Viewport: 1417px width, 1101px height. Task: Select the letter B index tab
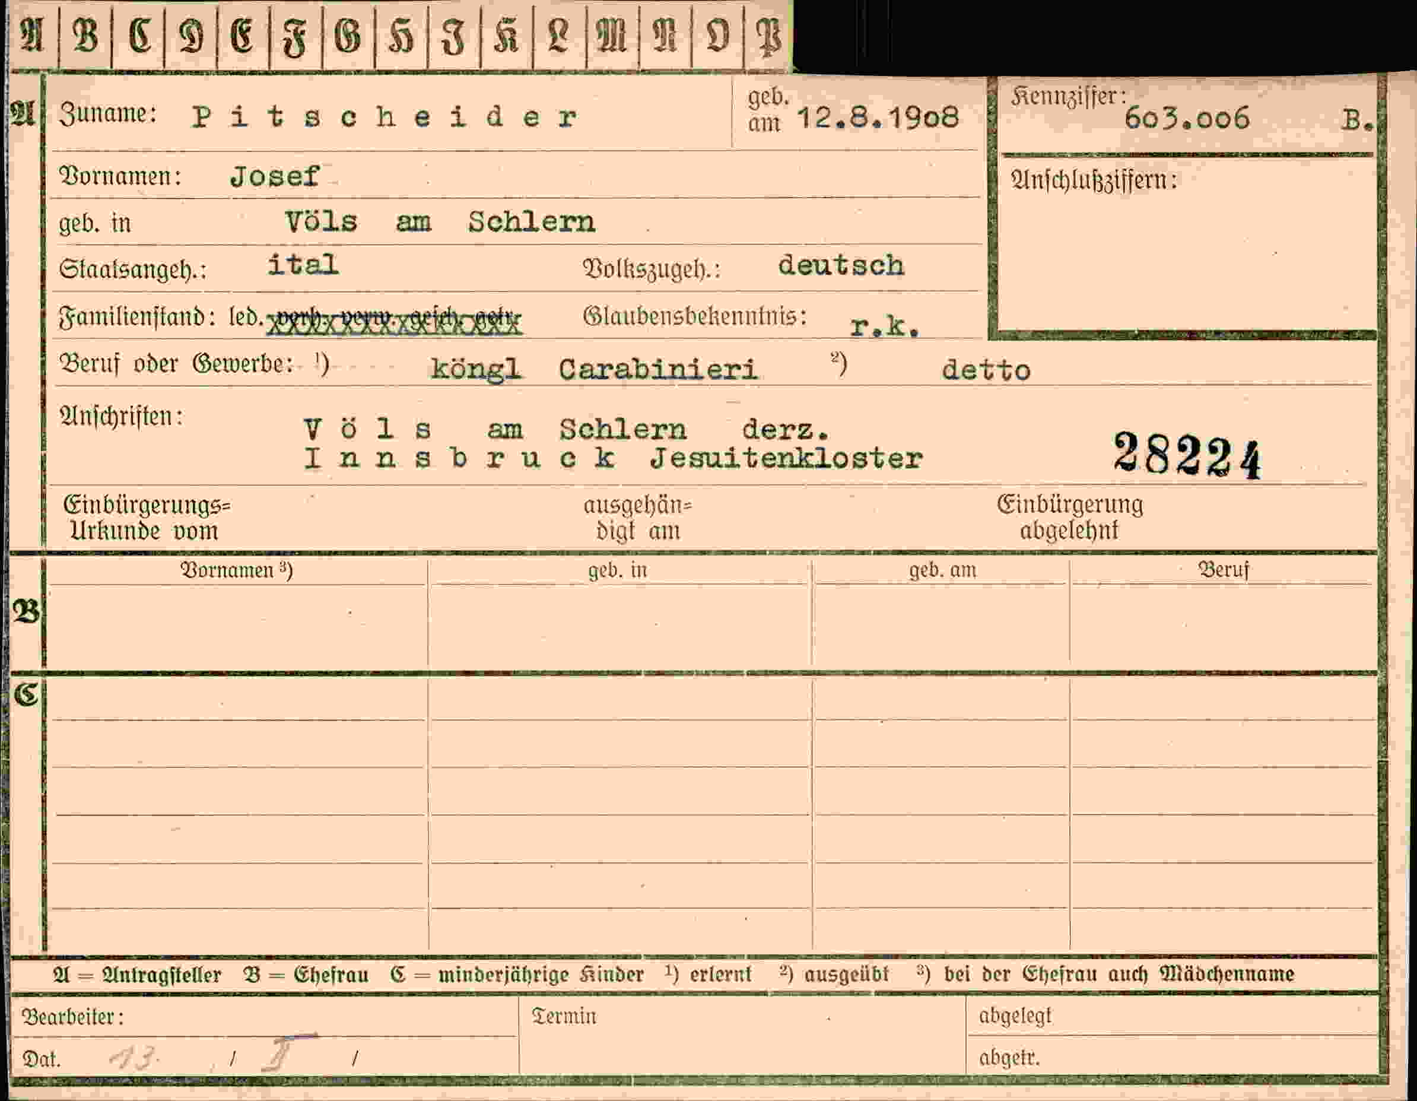point(85,34)
